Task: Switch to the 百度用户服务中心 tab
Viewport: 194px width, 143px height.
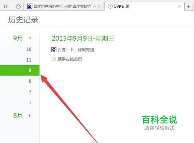Action: tap(64, 6)
